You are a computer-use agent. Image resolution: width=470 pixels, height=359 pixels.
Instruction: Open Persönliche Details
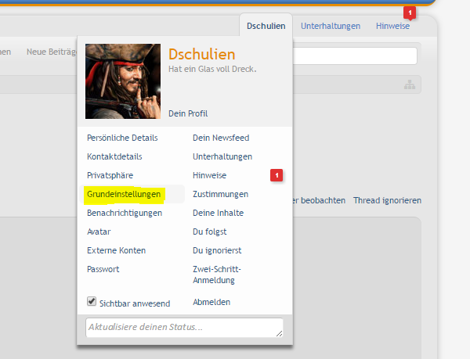[122, 138]
